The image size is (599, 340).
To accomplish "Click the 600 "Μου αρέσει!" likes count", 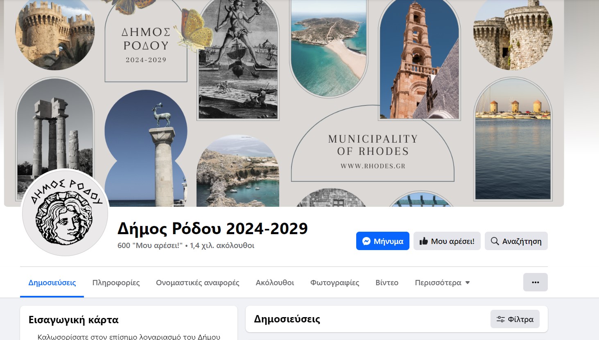I will click(x=150, y=246).
